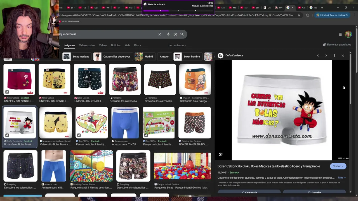The width and height of the screenshot is (358, 201).
Task: Click Introducir frase de contraseña button
Action: coord(332,15)
